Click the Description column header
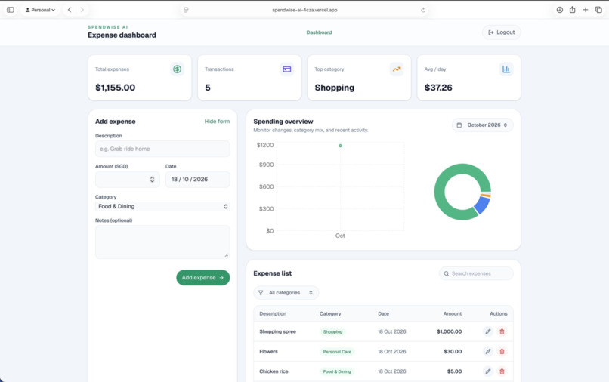The image size is (609, 382). pos(273,313)
